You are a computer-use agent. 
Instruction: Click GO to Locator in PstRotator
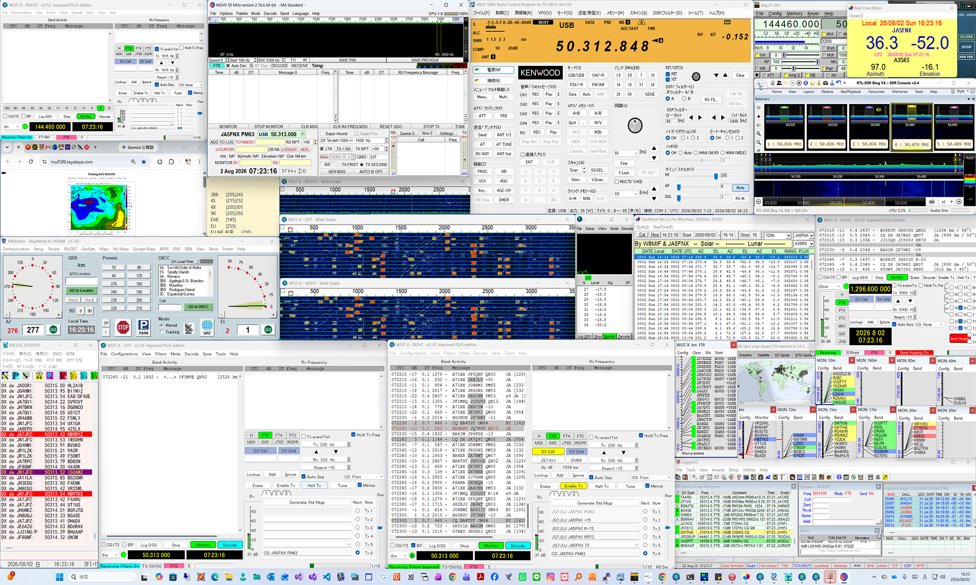[x=81, y=291]
